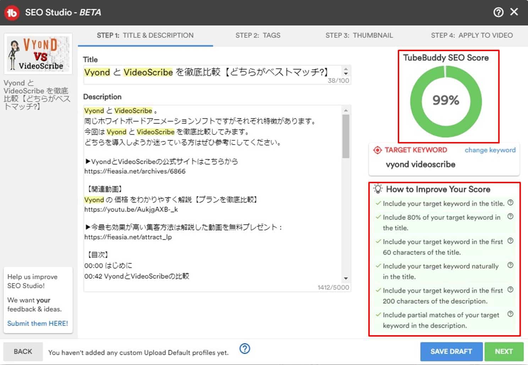Open Step 3: Thumbnail tab

pos(359,36)
